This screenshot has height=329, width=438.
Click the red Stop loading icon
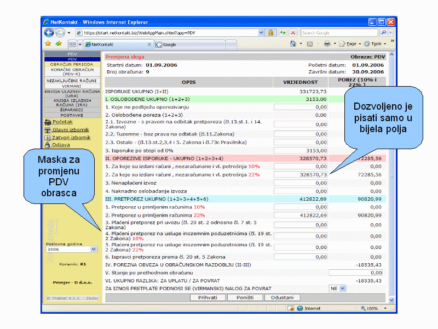(x=293, y=33)
